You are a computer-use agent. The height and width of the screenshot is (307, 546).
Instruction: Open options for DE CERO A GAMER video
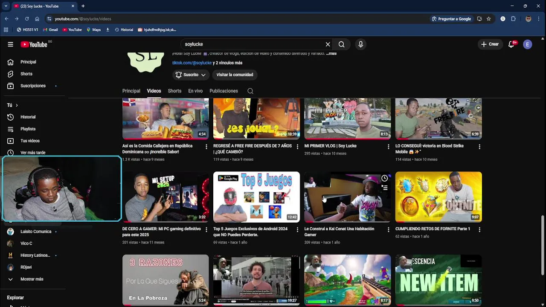click(x=206, y=229)
